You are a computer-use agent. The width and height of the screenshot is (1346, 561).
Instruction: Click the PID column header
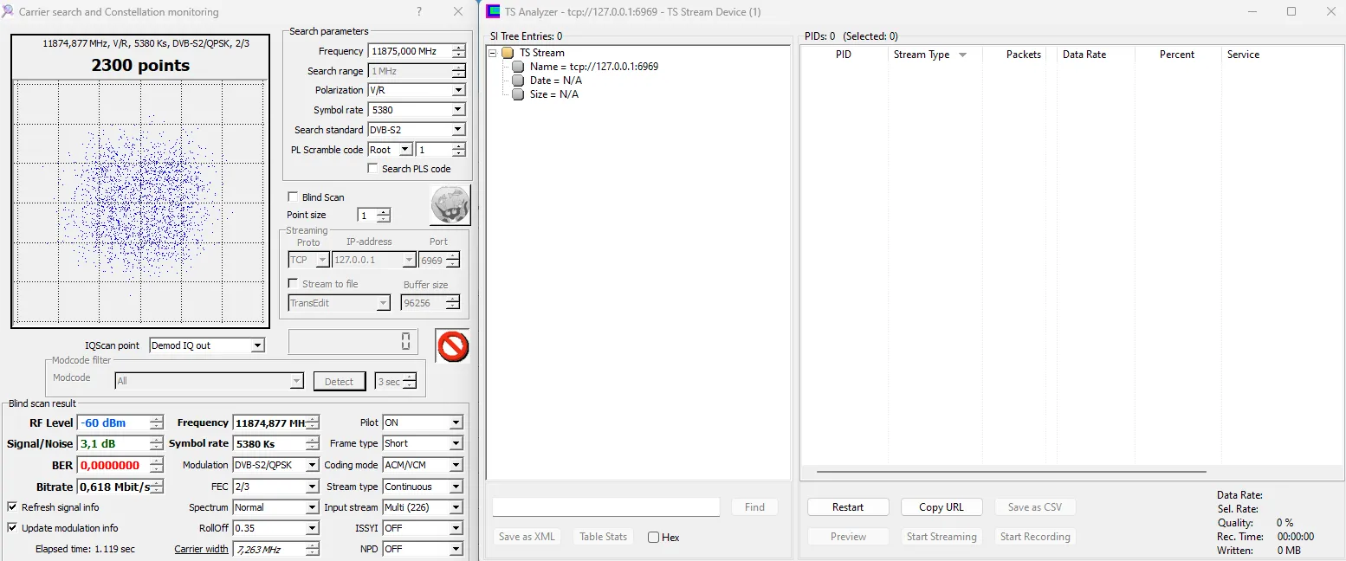[843, 55]
